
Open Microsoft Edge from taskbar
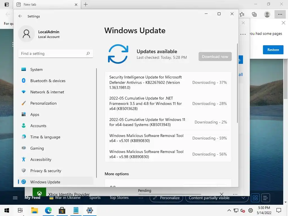pos(48,210)
